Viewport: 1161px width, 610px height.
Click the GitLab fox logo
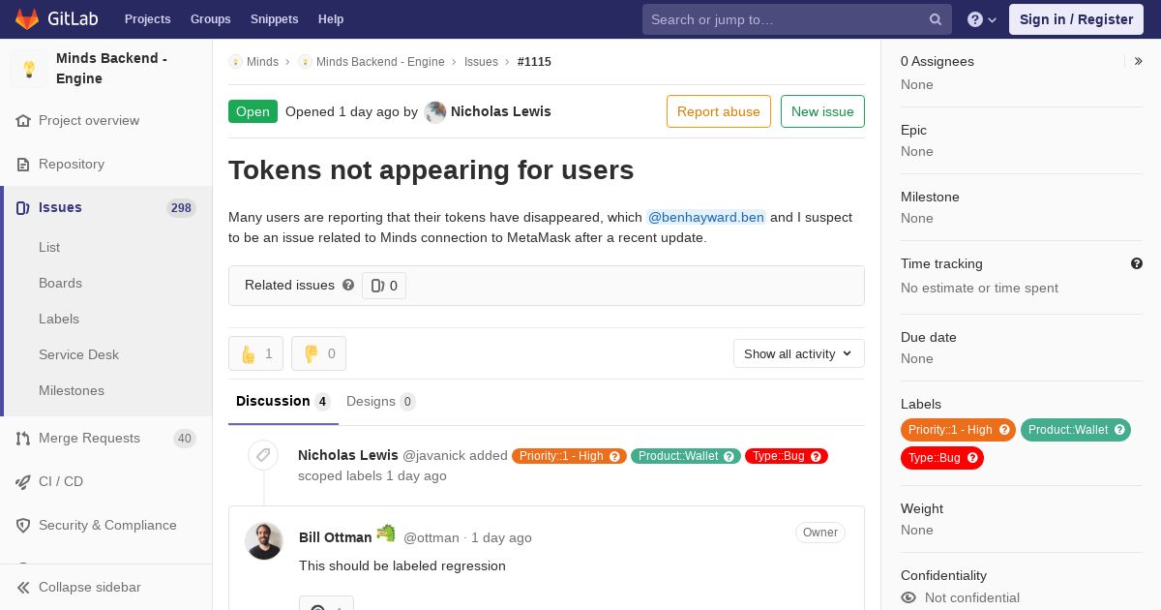(27, 18)
